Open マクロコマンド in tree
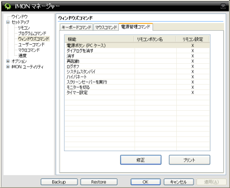The height and width of the screenshot is (188, 230). pyautogui.click(x=29, y=50)
